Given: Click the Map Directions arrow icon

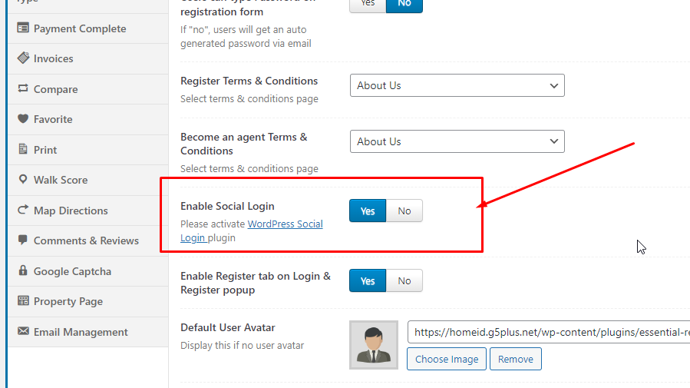Looking at the screenshot, I should pyautogui.click(x=23, y=211).
